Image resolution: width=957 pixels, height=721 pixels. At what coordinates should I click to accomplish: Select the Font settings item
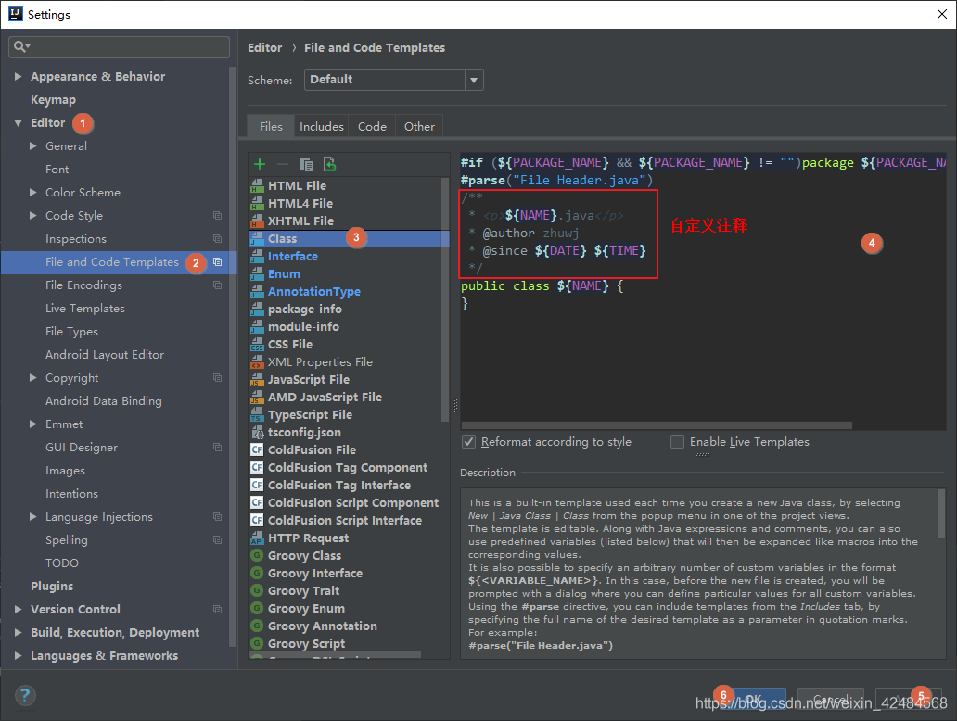point(57,169)
